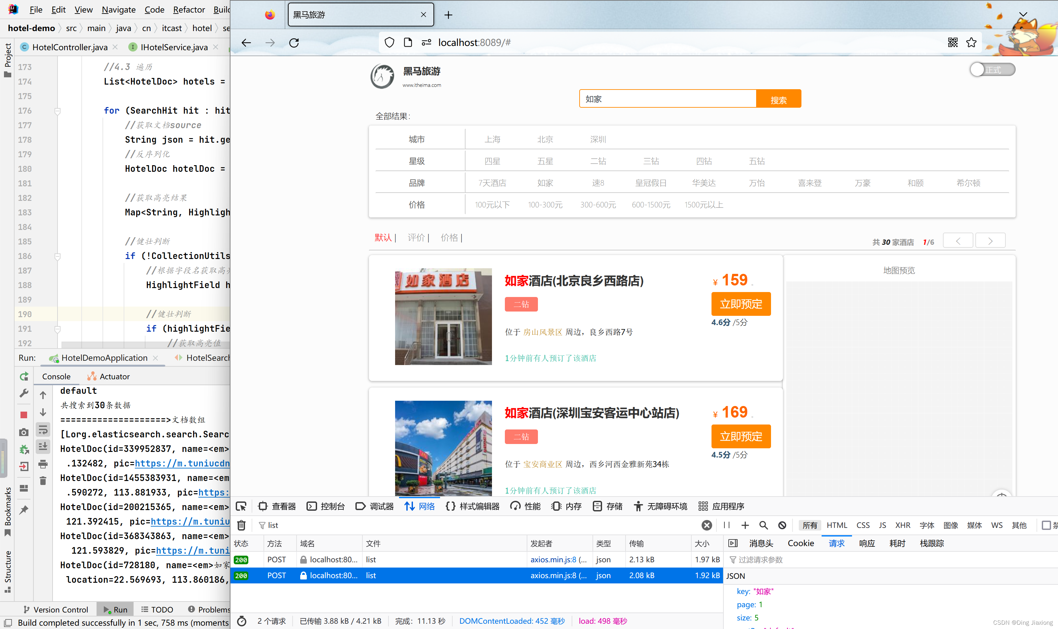The height and width of the screenshot is (629, 1058).
Task: Click 立即预定 for 如家酒店(北京良乡西路店)
Action: click(741, 304)
